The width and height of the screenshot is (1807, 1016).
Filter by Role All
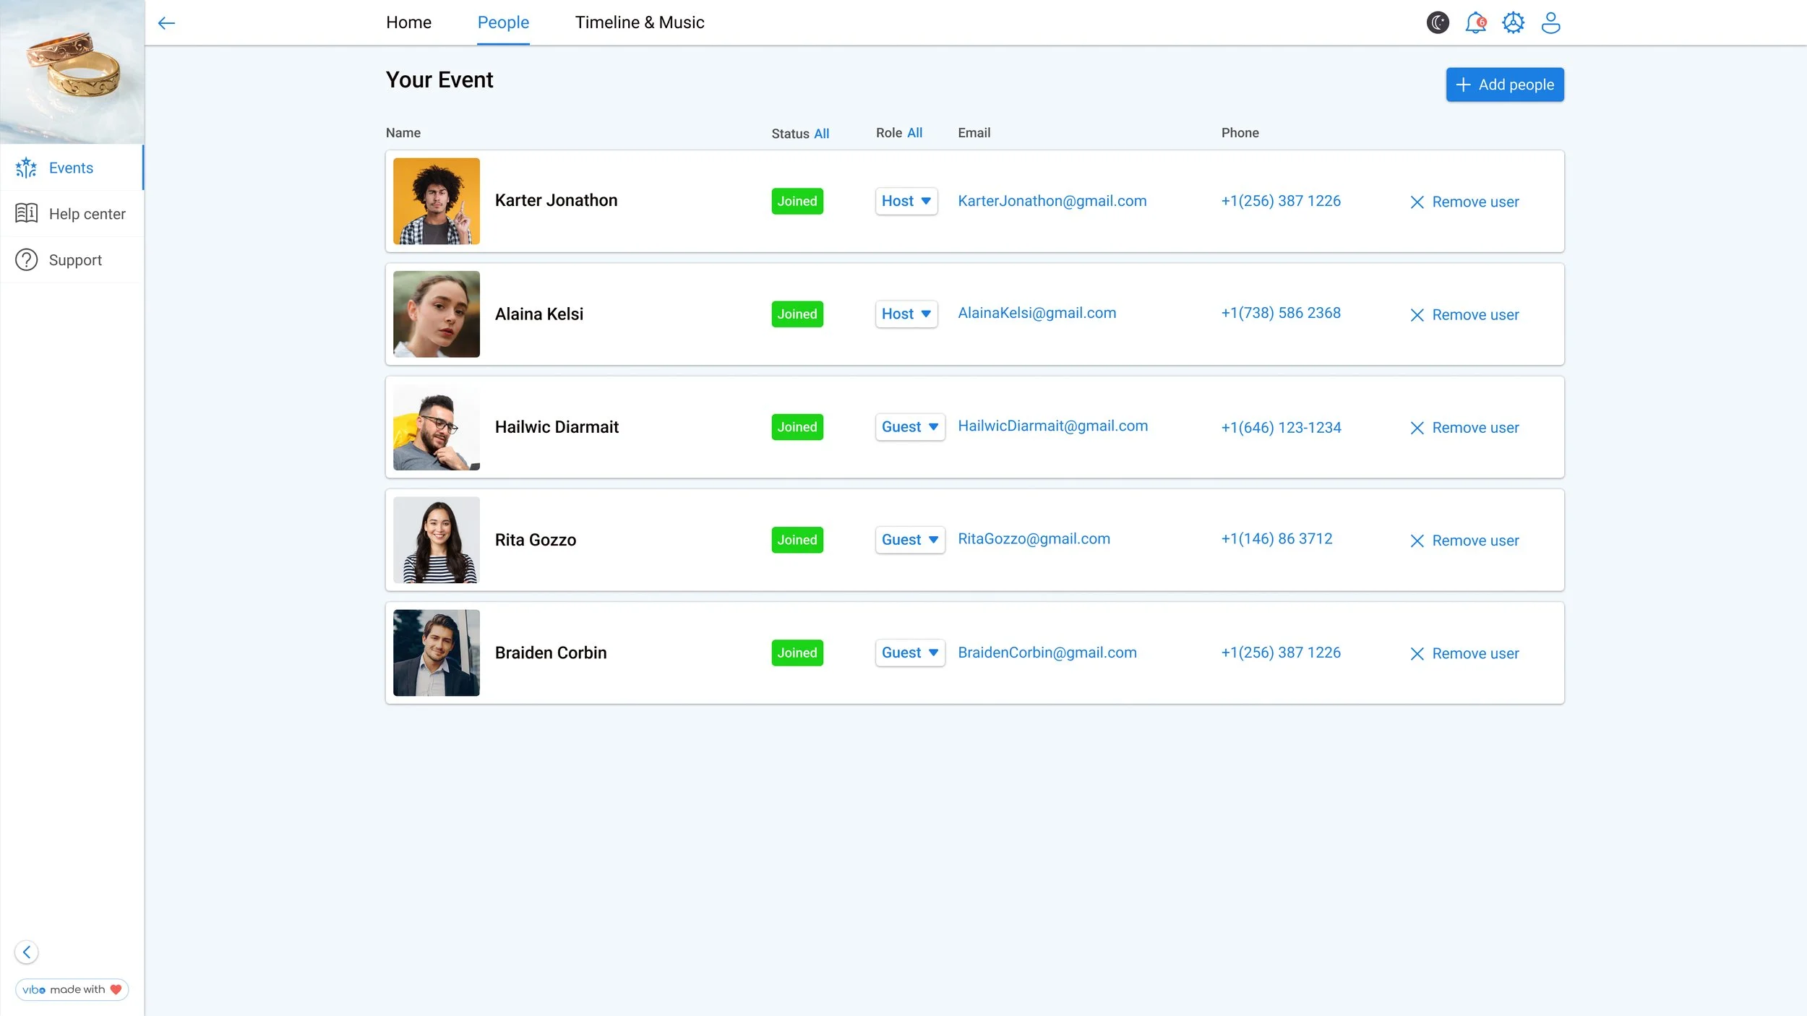[914, 133]
